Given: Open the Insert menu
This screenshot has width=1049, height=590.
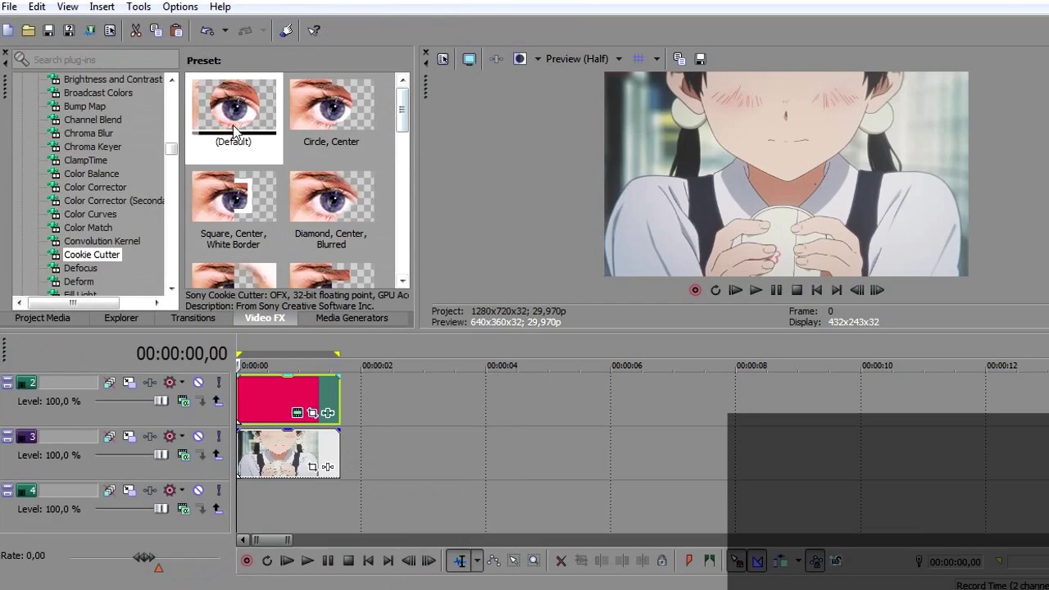Looking at the screenshot, I should [x=102, y=7].
